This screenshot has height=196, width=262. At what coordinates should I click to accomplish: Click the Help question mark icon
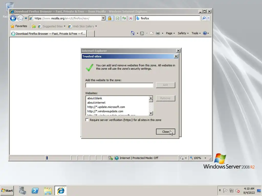(205, 33)
